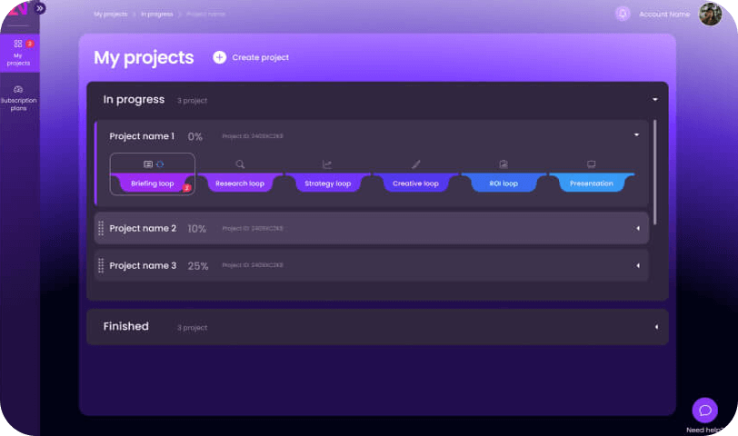Click the notification bell icon
The width and height of the screenshot is (738, 436).
(623, 14)
